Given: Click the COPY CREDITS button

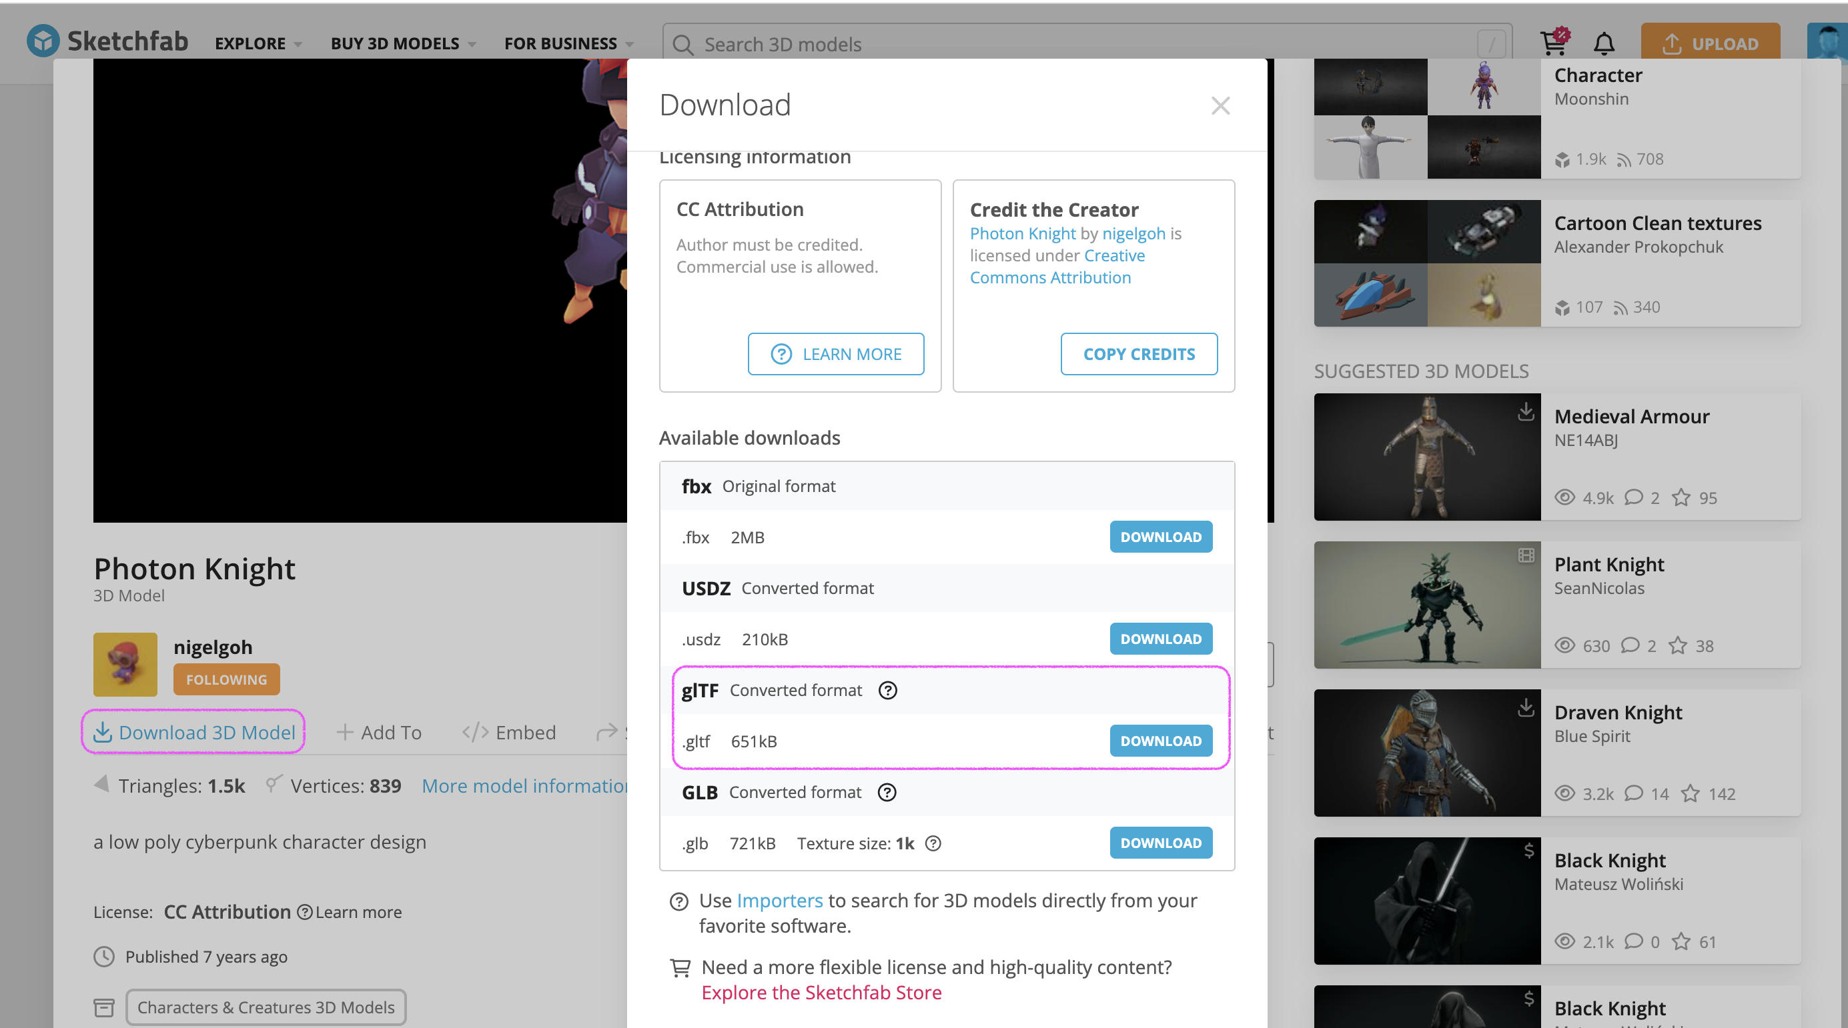Looking at the screenshot, I should point(1139,353).
